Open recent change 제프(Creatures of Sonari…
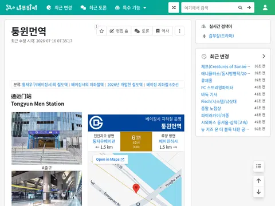The image size is (275, 206). pyautogui.click(x=226, y=66)
